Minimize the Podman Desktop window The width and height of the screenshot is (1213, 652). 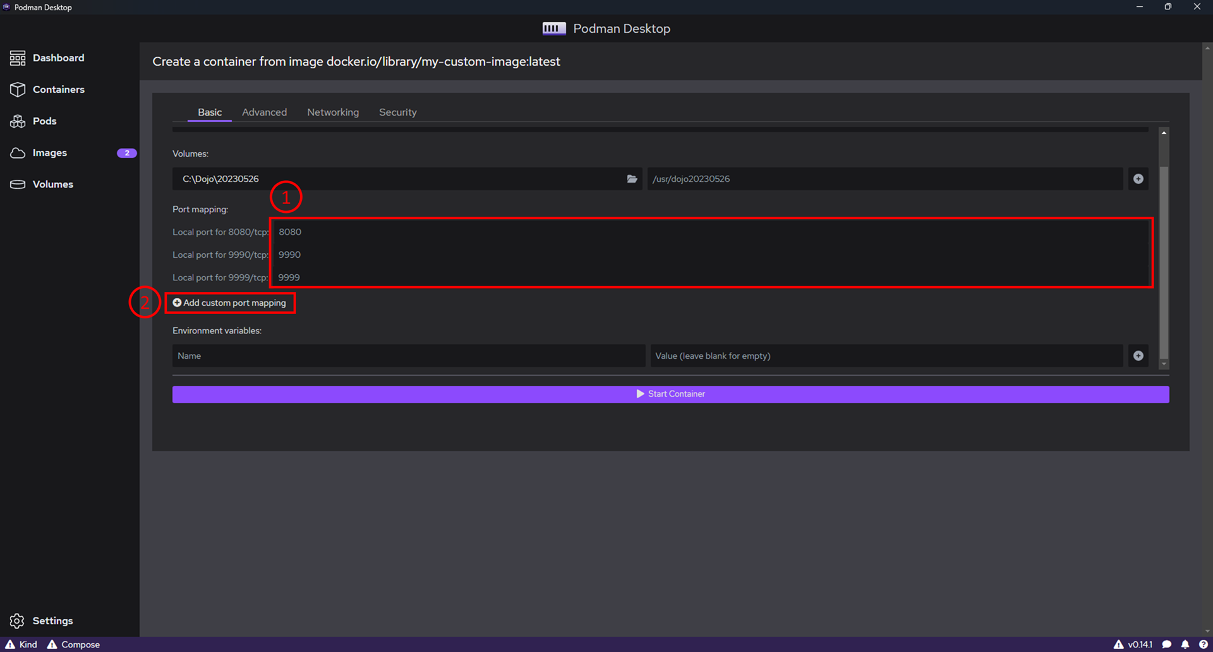[x=1140, y=7]
